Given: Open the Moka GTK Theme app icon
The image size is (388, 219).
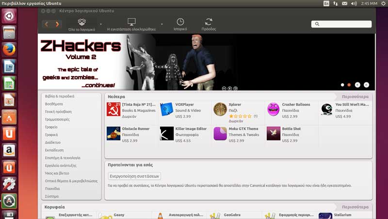Looking at the screenshot, I should pyautogui.click(x=220, y=133).
